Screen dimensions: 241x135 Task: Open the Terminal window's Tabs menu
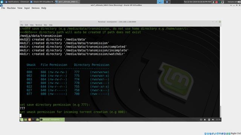tap(45, 25)
